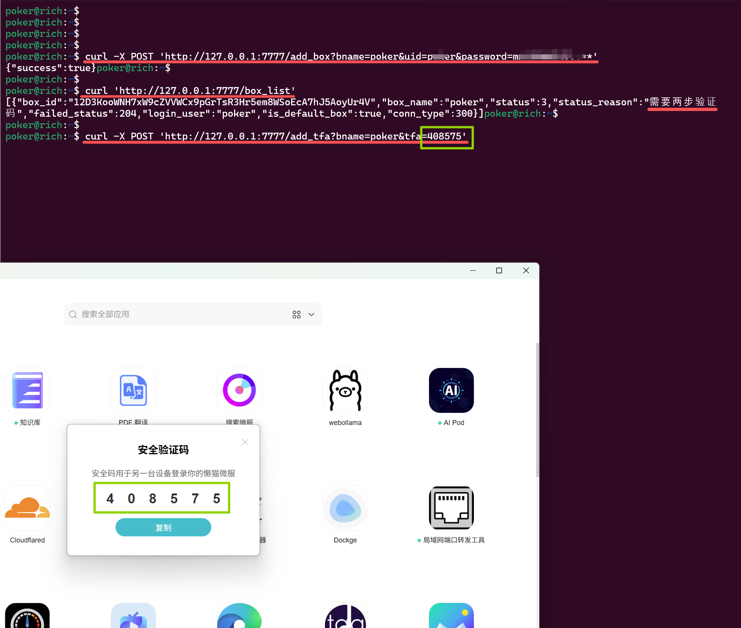This screenshot has height=628, width=741.
Task: Open the Edge browser app icon
Action: click(239, 615)
